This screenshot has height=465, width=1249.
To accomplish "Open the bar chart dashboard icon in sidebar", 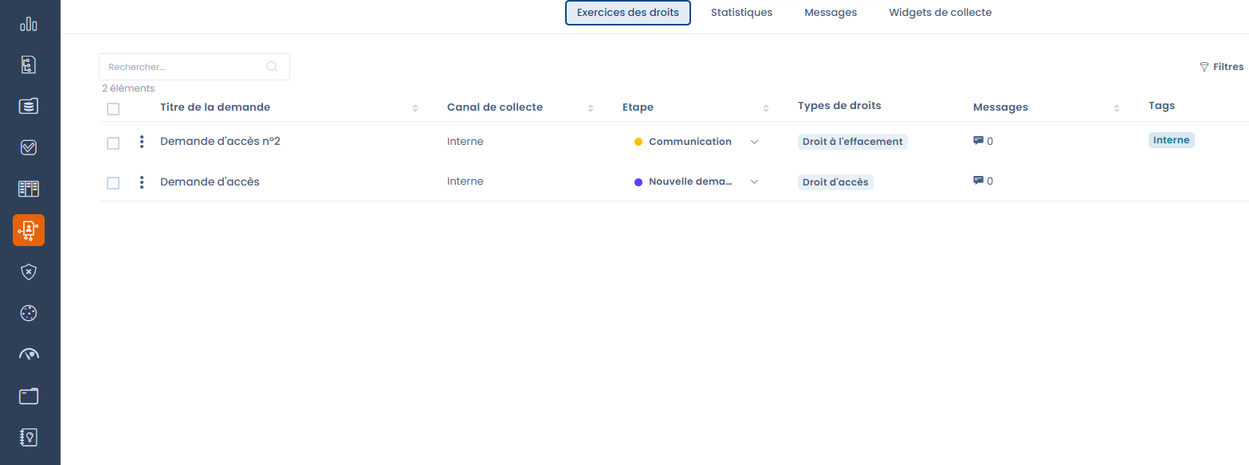I will pyautogui.click(x=29, y=24).
